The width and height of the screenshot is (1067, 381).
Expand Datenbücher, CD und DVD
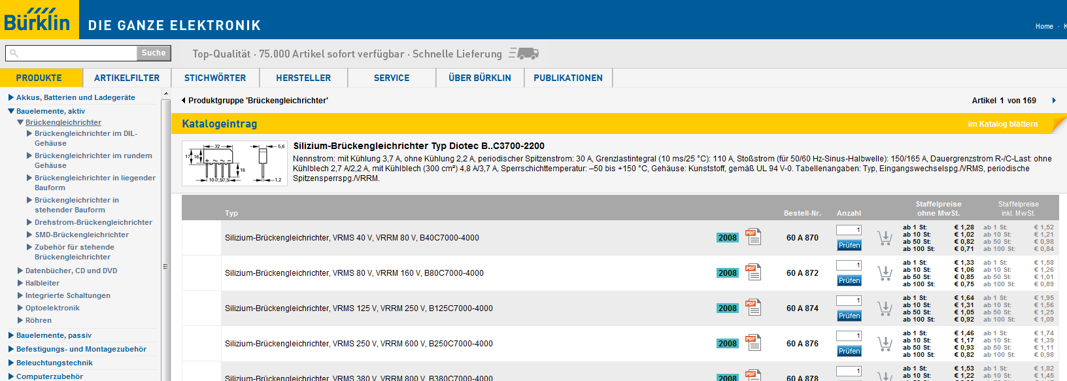click(20, 271)
